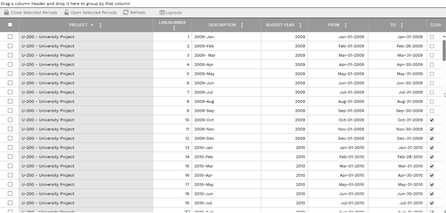Select the row checkbox for 2009-Jan
This screenshot has height=213, width=446.
[x=10, y=37]
